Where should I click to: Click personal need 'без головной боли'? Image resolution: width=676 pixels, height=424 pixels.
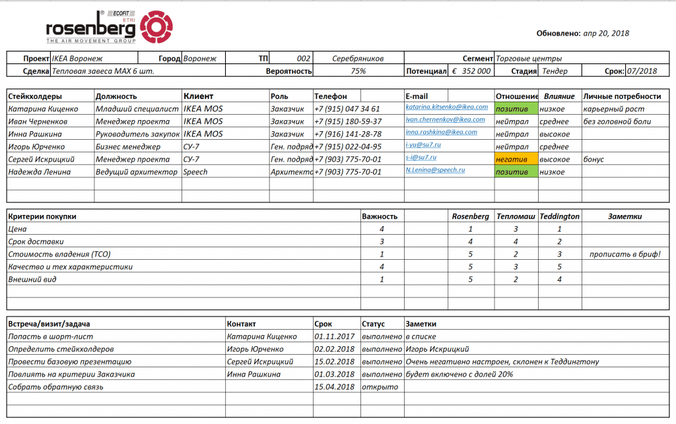coord(617,121)
